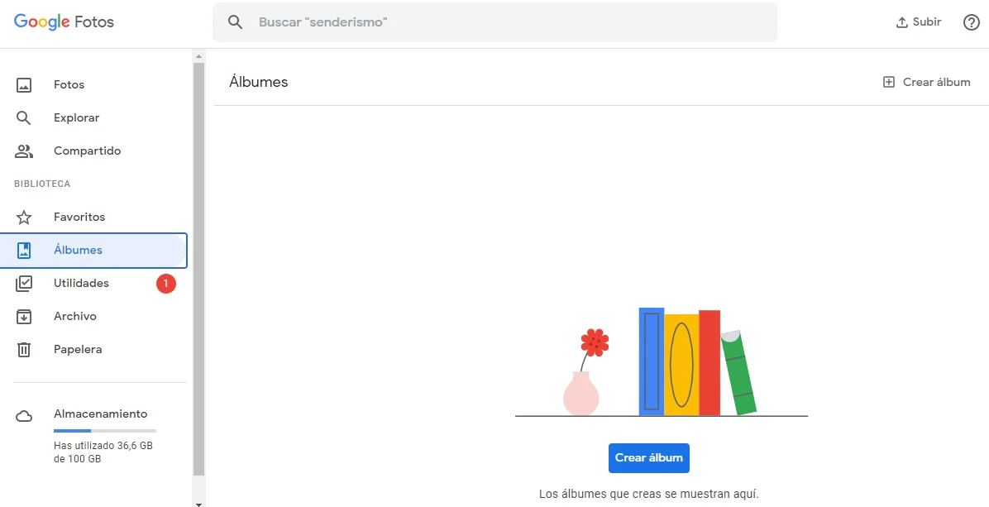Open the Utilidades menu item
The width and height of the screenshot is (989, 507).
click(81, 284)
